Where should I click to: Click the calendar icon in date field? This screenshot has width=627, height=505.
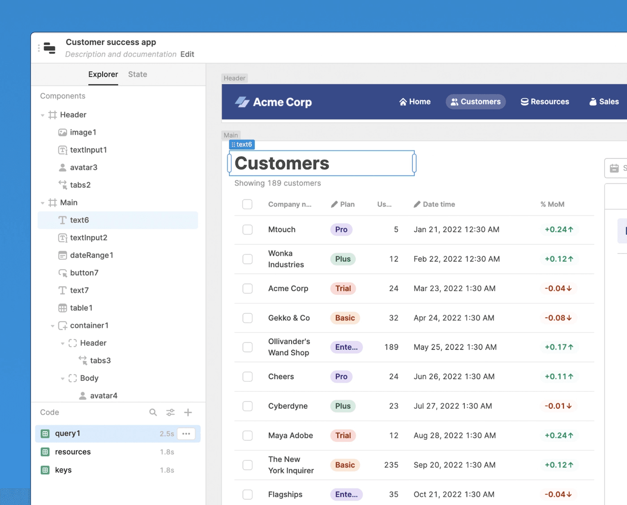[614, 168]
